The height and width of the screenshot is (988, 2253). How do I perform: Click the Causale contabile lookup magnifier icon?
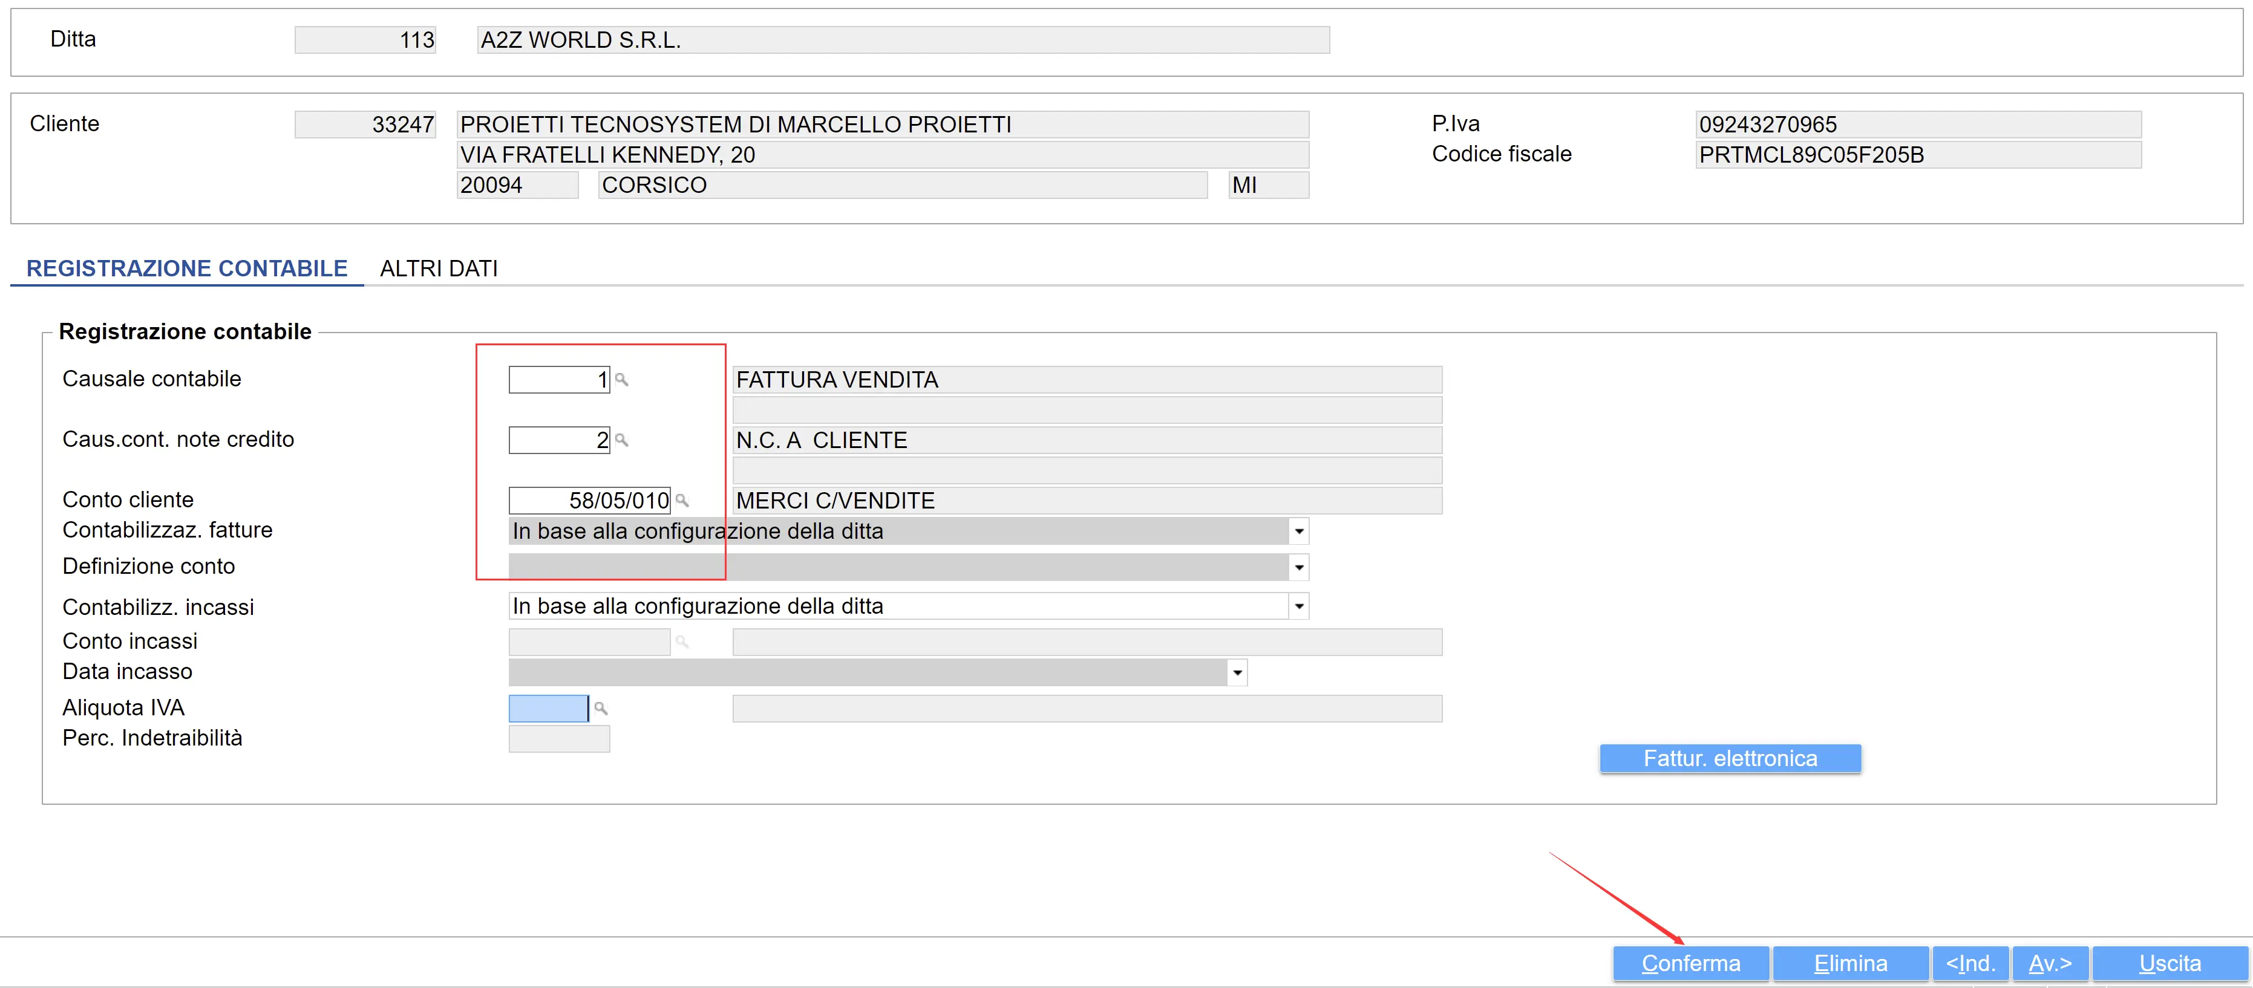click(621, 380)
